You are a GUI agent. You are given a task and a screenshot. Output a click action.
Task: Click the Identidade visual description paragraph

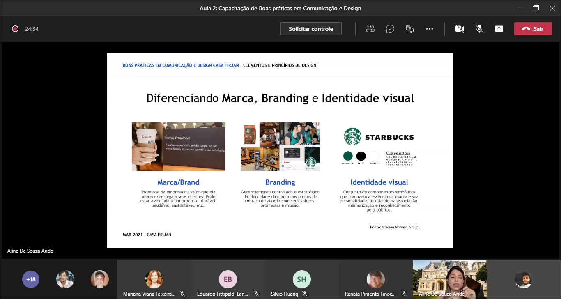[379, 201]
